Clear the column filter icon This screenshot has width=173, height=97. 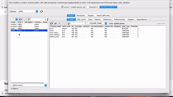pos(68,23)
